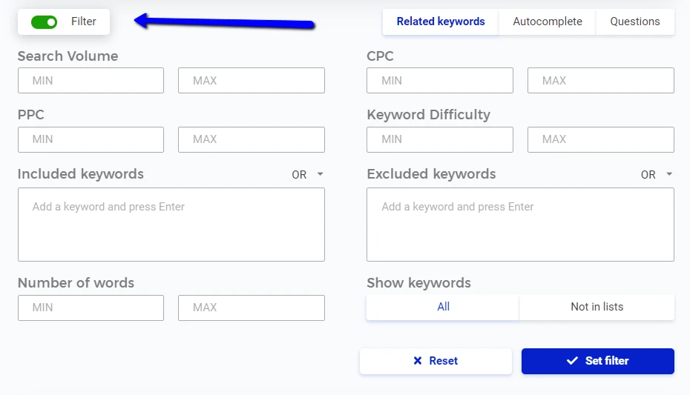The height and width of the screenshot is (395, 690).
Task: Switch to the Related keywords tab
Action: point(441,21)
